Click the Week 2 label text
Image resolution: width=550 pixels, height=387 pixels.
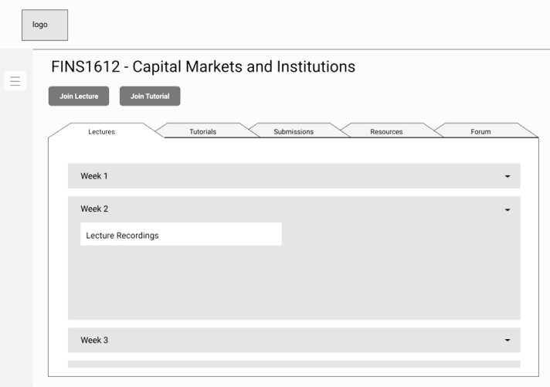(x=94, y=209)
